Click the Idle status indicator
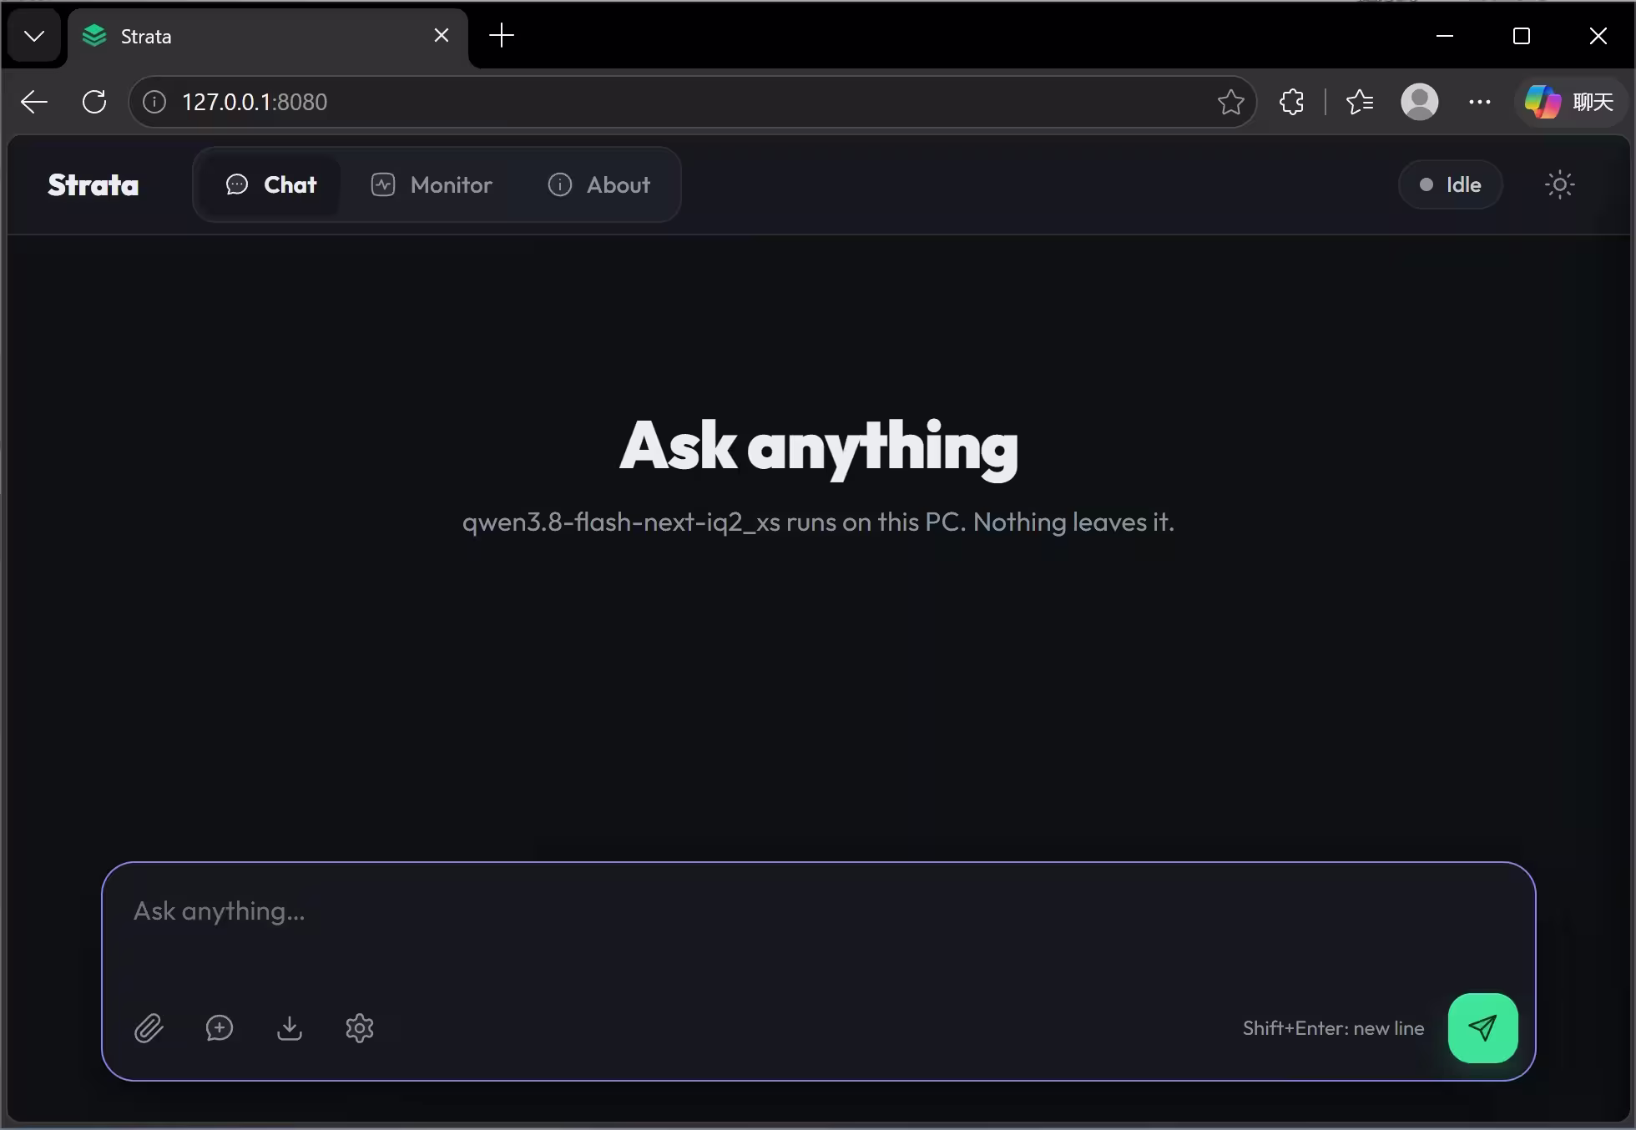Image resolution: width=1636 pixels, height=1130 pixels. (1451, 184)
